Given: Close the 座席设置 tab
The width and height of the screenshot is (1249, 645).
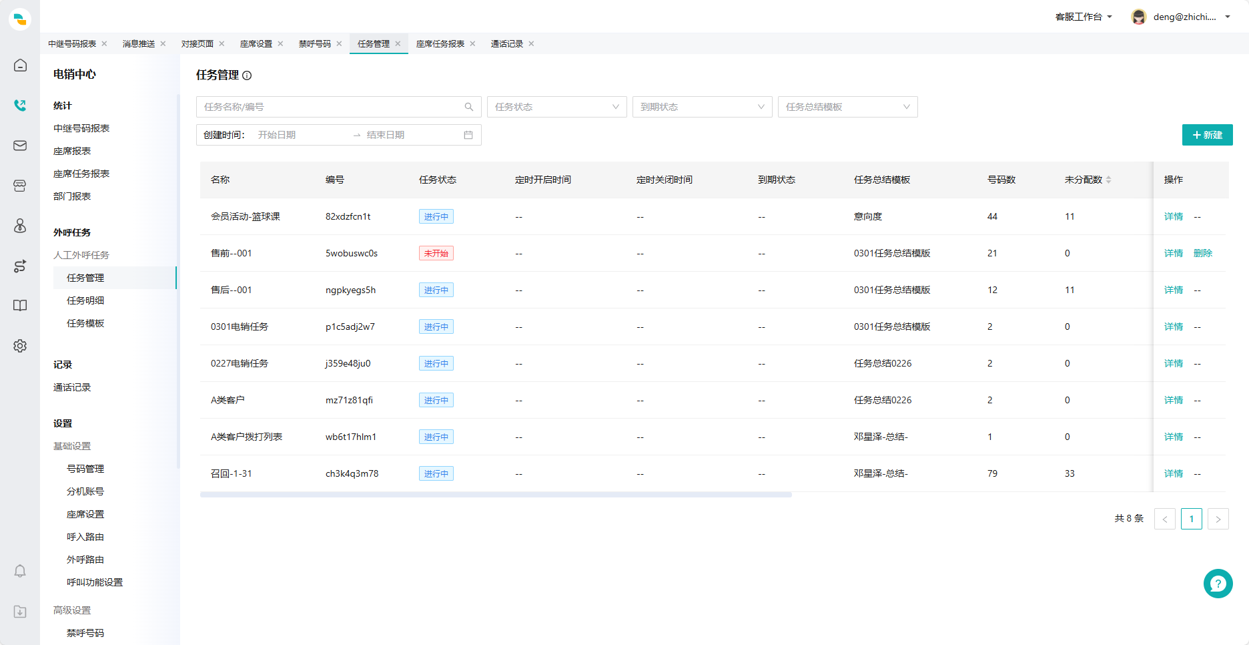Looking at the screenshot, I should pyautogui.click(x=280, y=43).
